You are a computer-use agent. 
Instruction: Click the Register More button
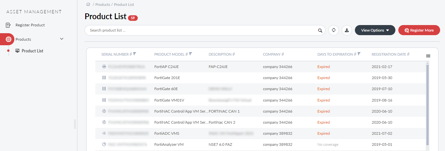pos(419,30)
